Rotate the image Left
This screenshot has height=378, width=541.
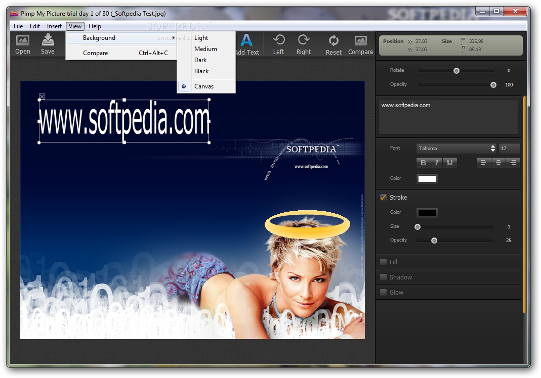coord(278,45)
